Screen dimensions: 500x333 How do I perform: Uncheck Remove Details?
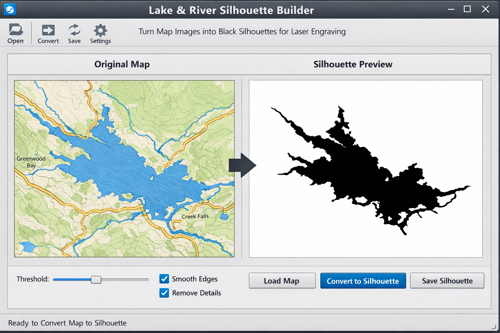(164, 293)
